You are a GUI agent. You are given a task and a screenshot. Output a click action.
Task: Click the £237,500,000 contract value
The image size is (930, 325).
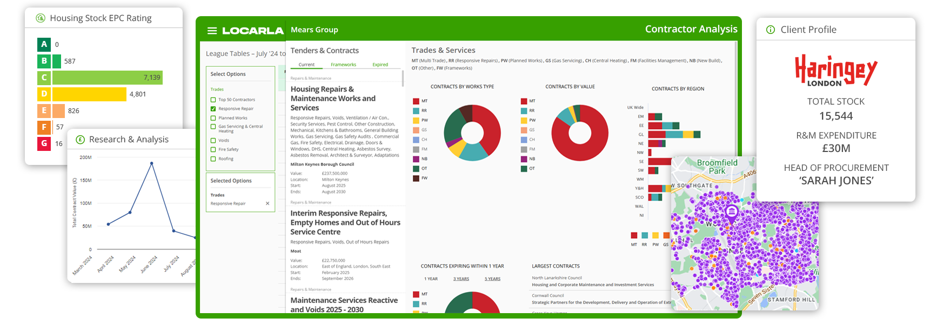click(334, 174)
